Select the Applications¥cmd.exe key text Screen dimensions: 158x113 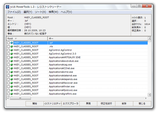(61, 72)
